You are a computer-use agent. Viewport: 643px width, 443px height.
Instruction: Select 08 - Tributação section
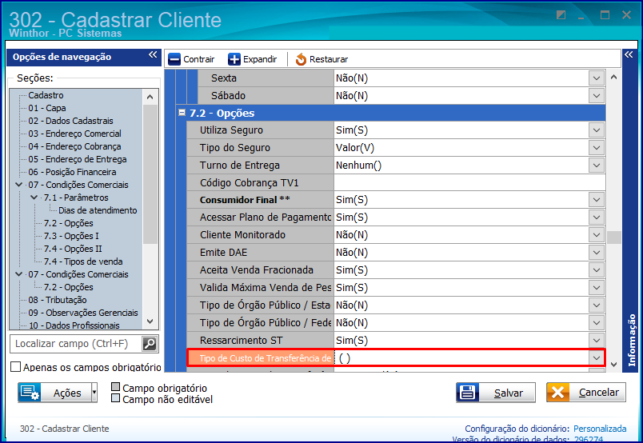pyautogui.click(x=58, y=300)
